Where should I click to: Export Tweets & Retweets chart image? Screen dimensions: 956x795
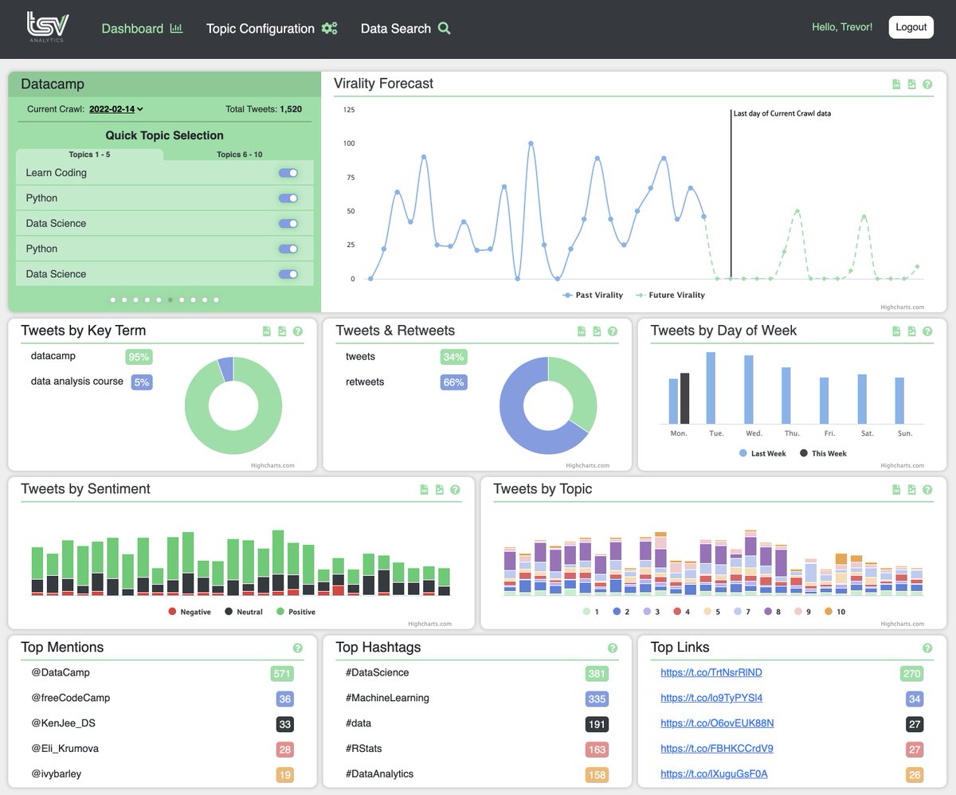coord(597,331)
